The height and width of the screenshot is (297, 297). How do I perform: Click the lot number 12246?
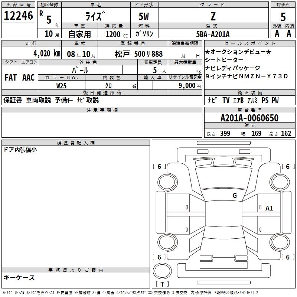18,16
